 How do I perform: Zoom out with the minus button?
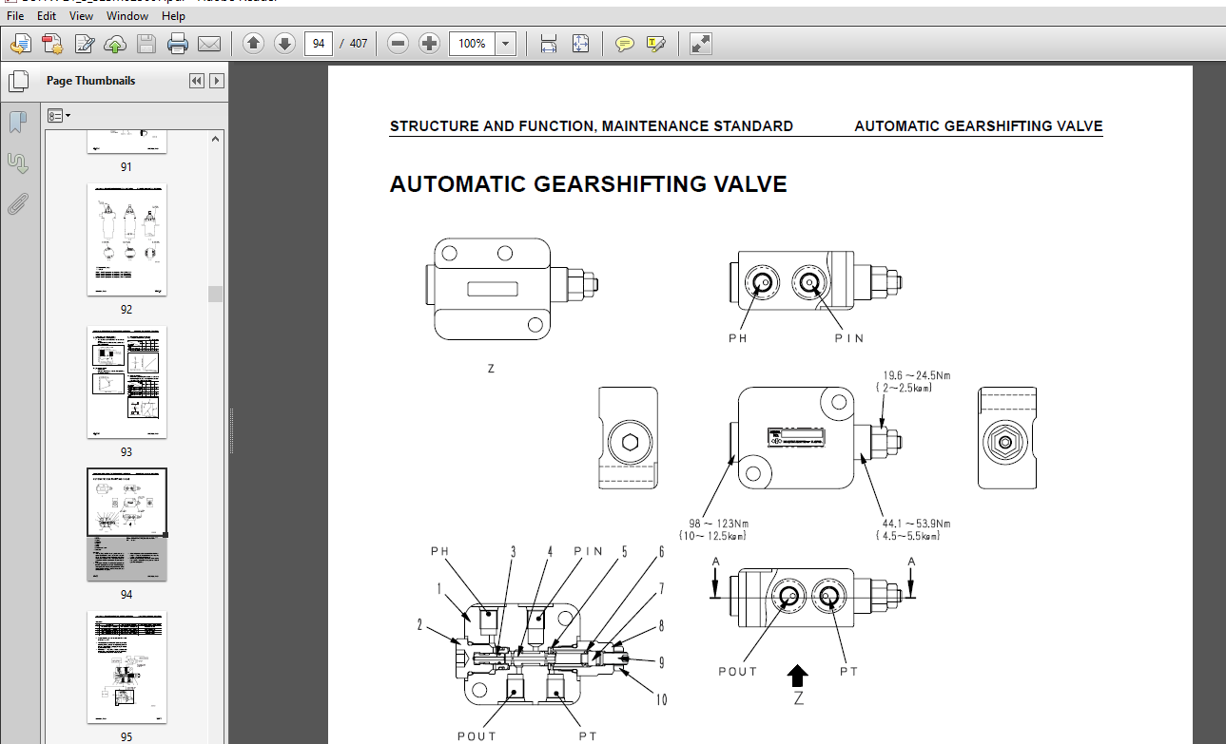point(399,44)
